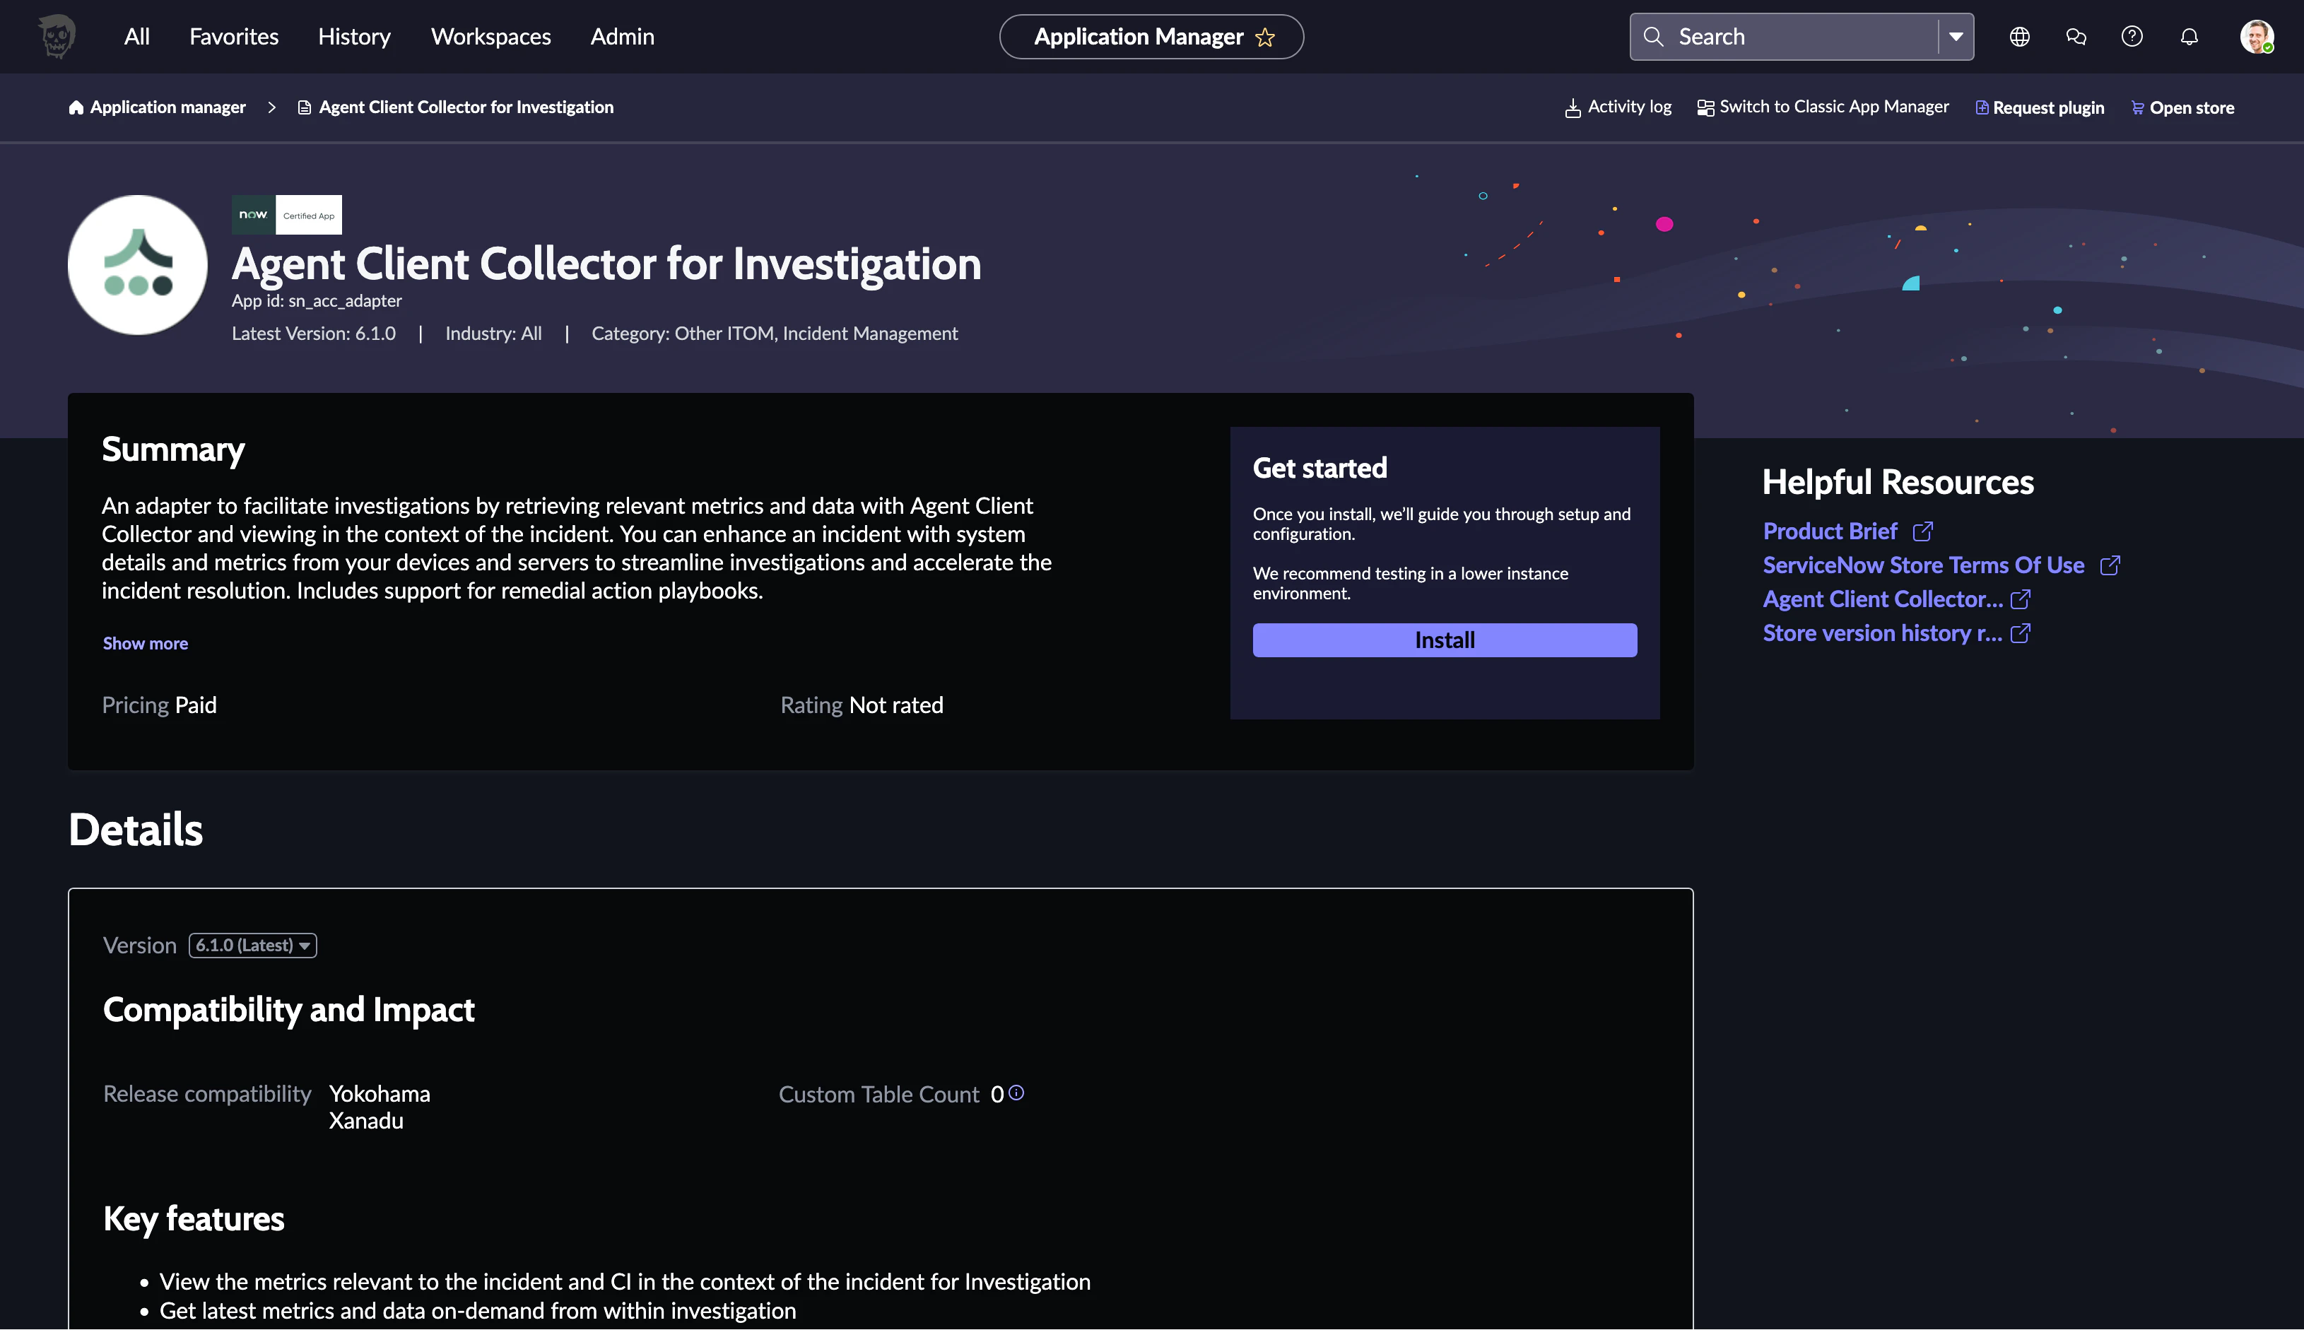Screen dimensions: 2304x1330
Task: Click the Open store cart icon
Action: pyautogui.click(x=2138, y=108)
